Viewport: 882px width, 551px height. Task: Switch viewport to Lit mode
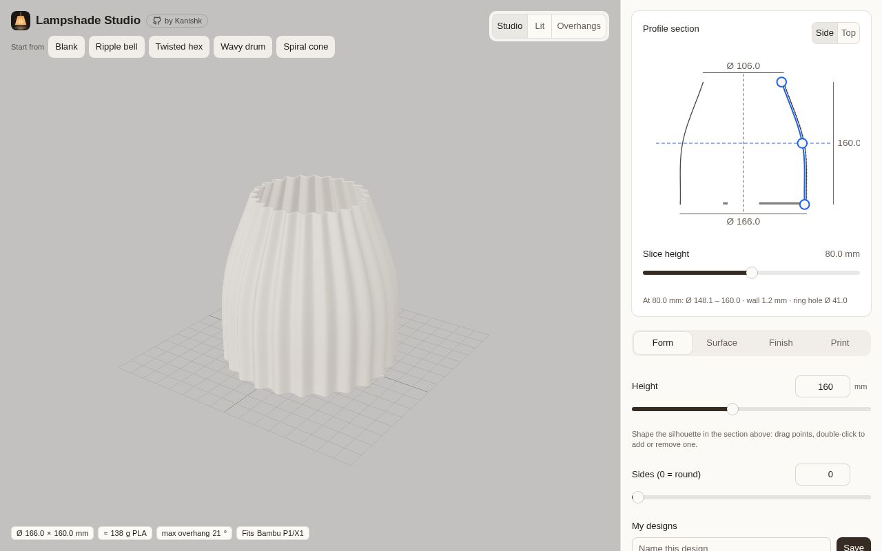click(540, 26)
